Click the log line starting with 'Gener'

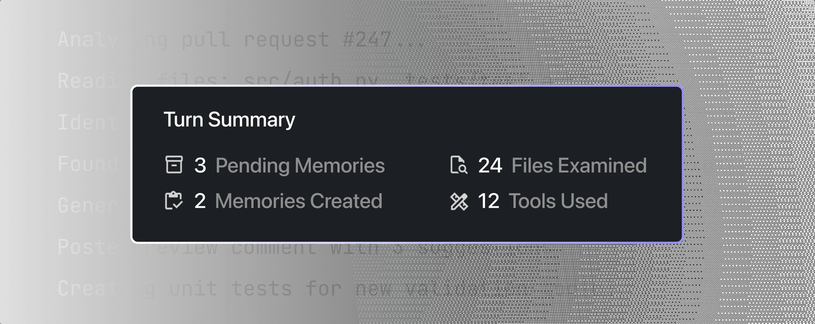point(87,206)
